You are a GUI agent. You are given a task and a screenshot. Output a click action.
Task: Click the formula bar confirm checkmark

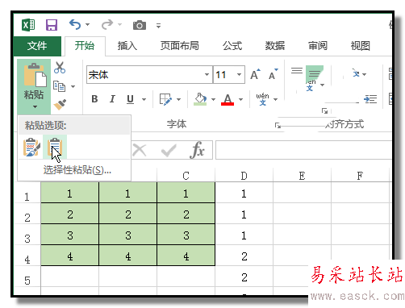(x=169, y=150)
